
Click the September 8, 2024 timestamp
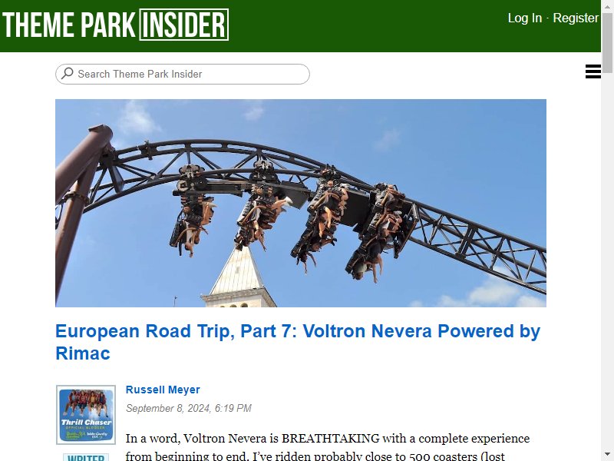(188, 409)
